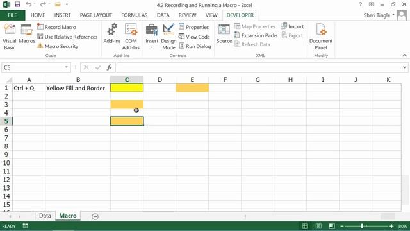Click Import XML data
This screenshot has width=410, height=231.
coord(292,26)
